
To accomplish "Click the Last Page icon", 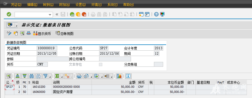I will [x=132, y=15].
